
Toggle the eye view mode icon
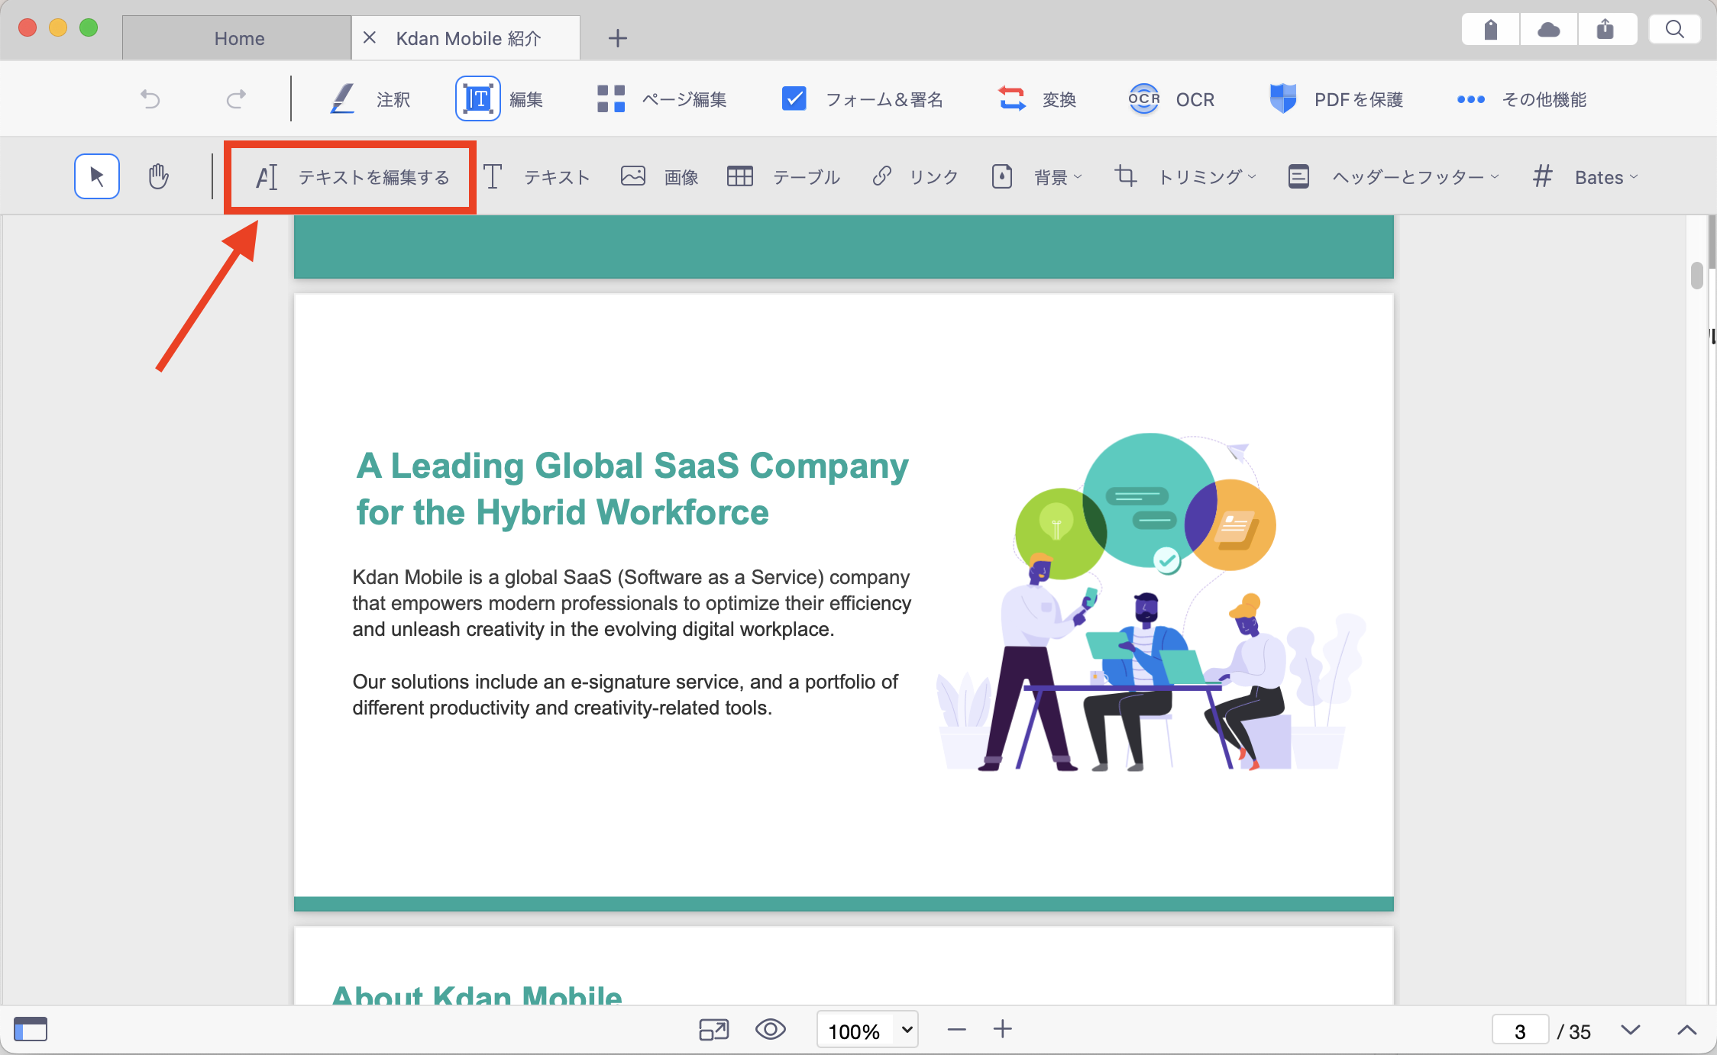(771, 1030)
